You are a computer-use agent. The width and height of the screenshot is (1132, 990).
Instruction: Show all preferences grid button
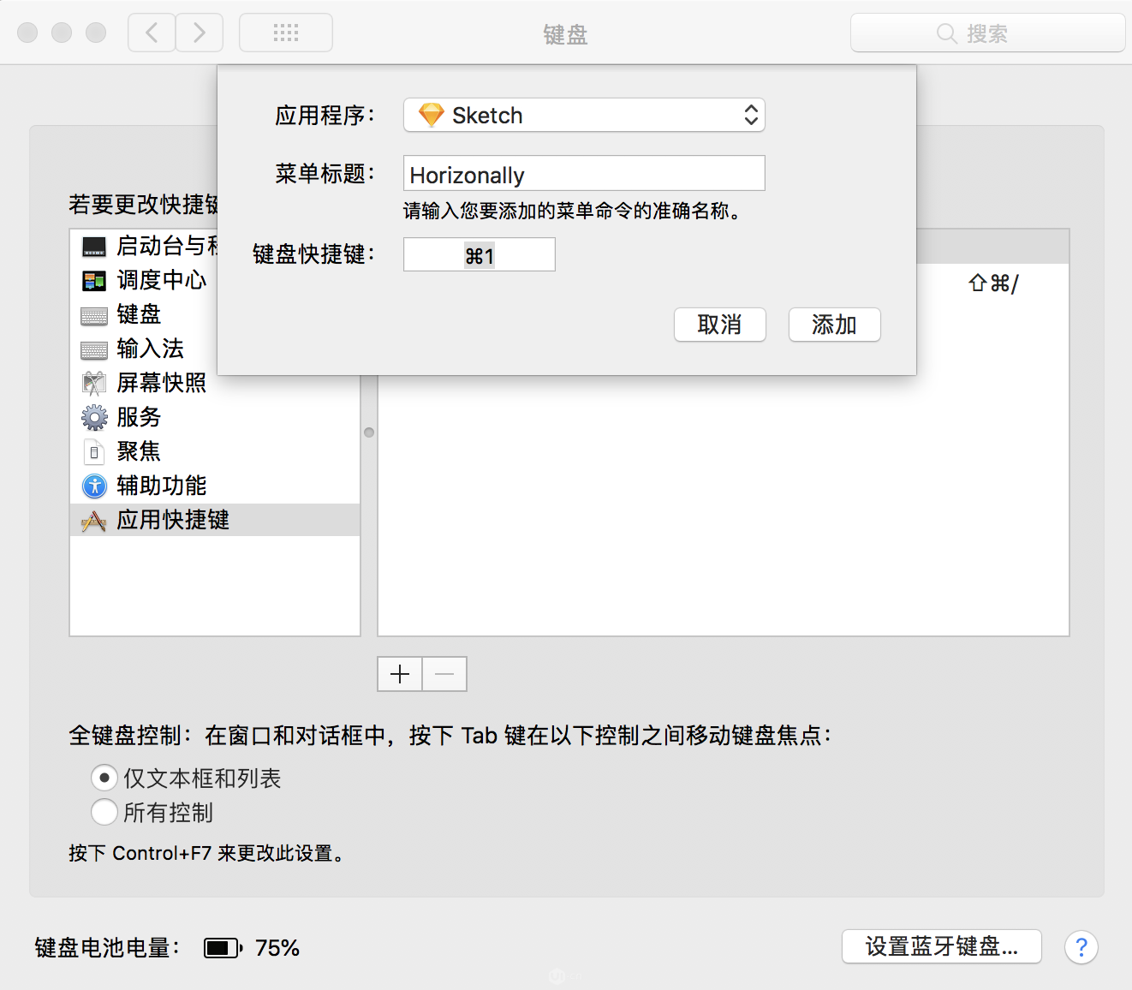(x=286, y=33)
